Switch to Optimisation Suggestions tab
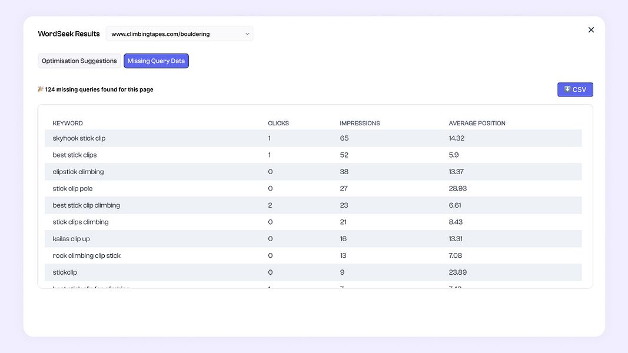Viewport: 628px width, 353px height. pyautogui.click(x=79, y=61)
